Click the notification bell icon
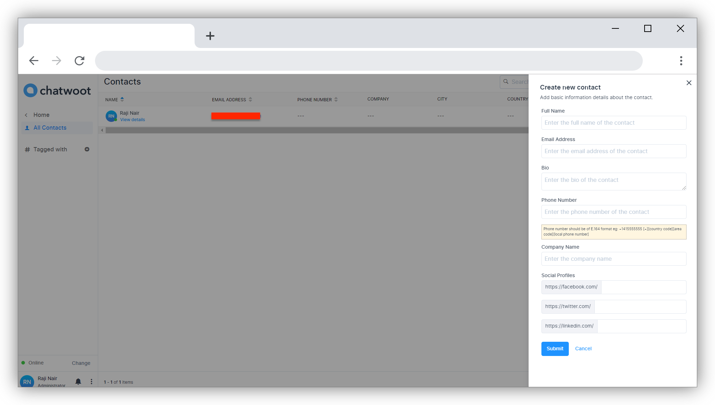 click(78, 382)
